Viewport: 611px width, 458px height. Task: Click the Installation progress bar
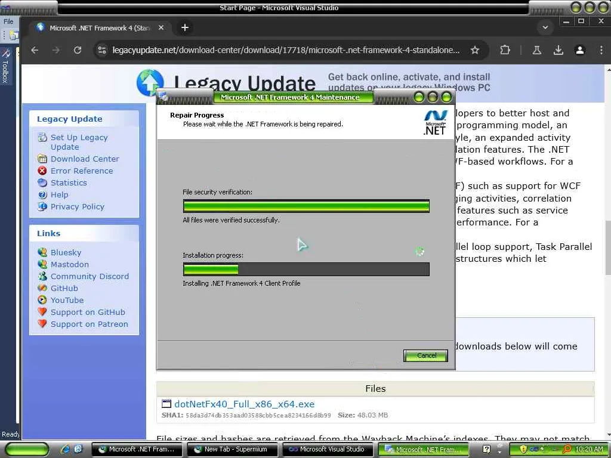(306, 269)
